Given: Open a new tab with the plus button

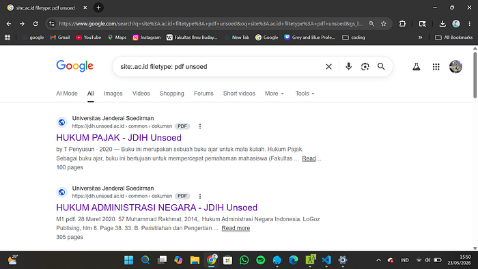Looking at the screenshot, I should pos(98,8).
